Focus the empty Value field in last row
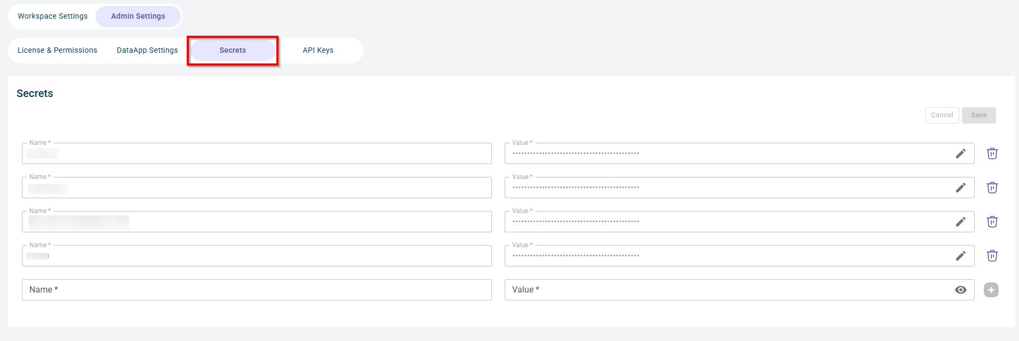 [726, 290]
